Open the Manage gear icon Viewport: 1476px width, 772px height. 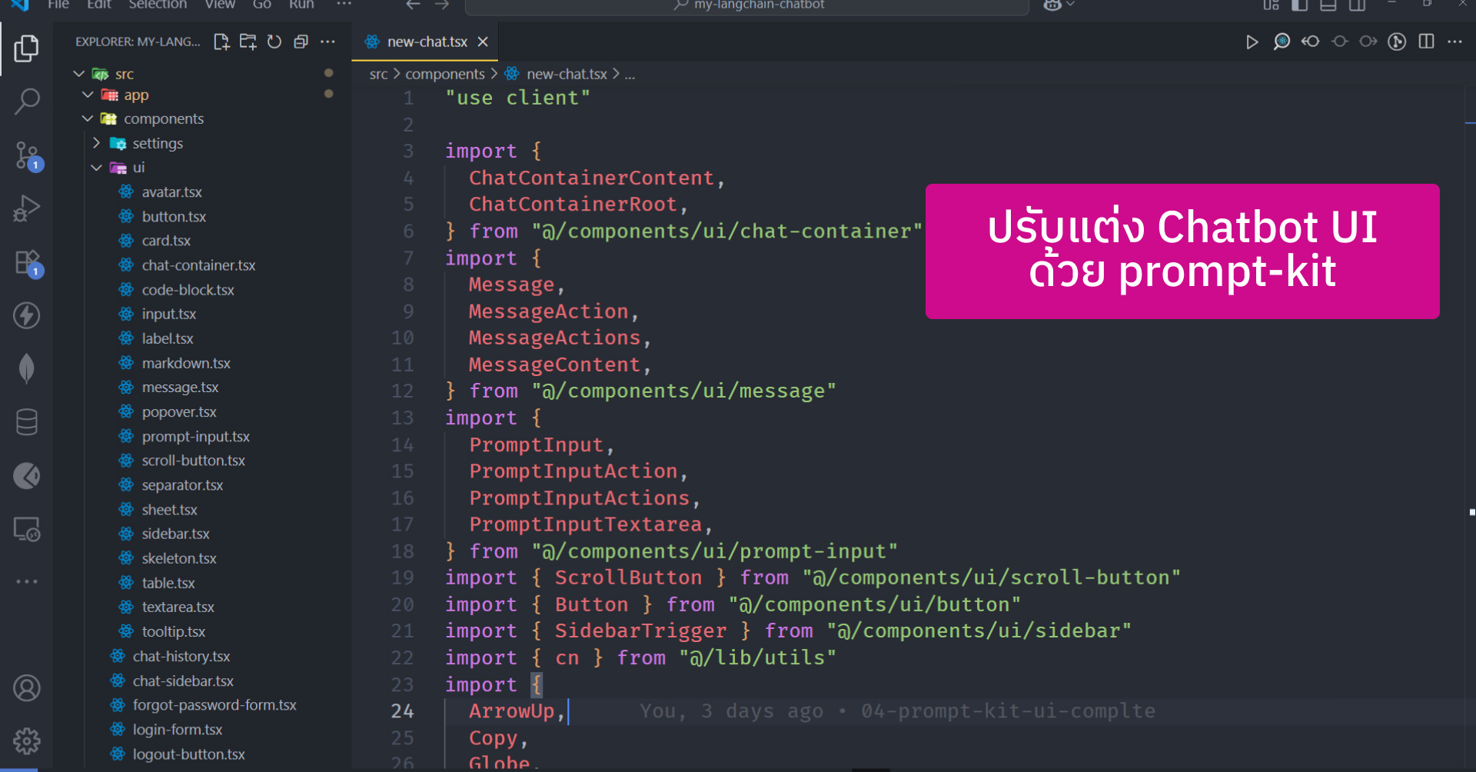pos(27,741)
